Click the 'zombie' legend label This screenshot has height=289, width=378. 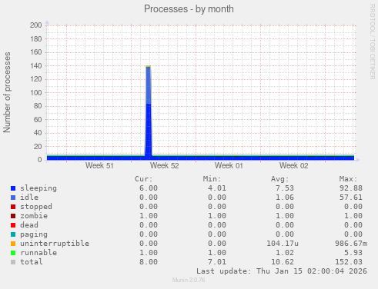(x=34, y=216)
